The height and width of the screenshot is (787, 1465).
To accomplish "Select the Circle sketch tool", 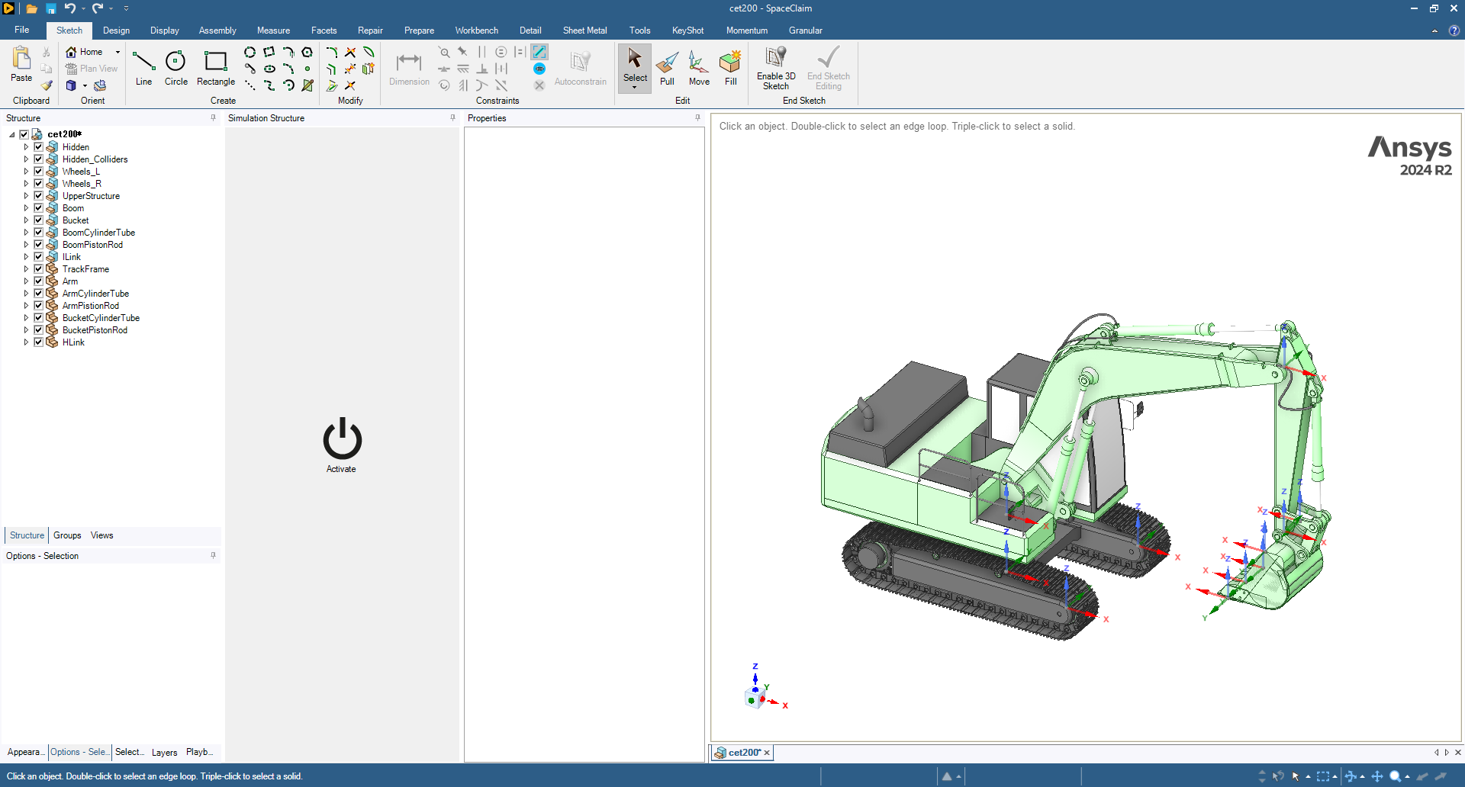I will pyautogui.click(x=175, y=67).
